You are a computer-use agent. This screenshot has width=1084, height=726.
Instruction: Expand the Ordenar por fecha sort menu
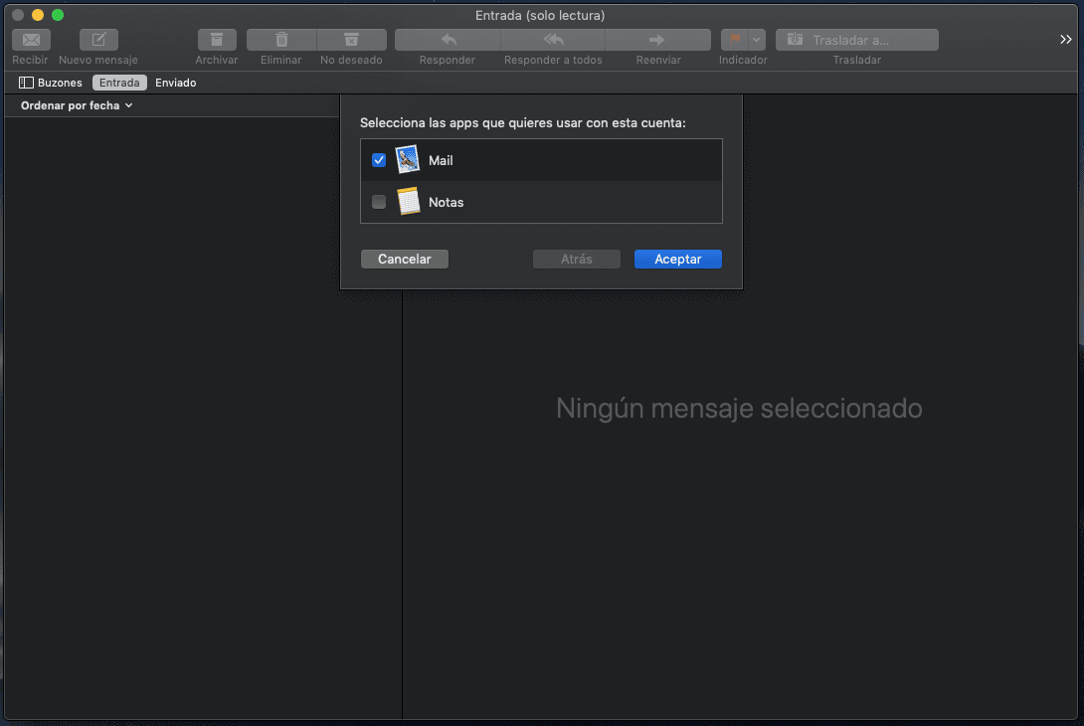coord(77,105)
